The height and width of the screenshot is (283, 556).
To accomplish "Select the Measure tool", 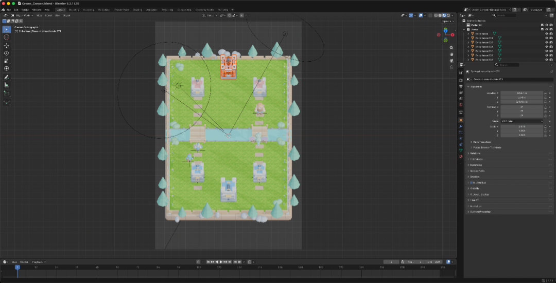I will [6, 85].
